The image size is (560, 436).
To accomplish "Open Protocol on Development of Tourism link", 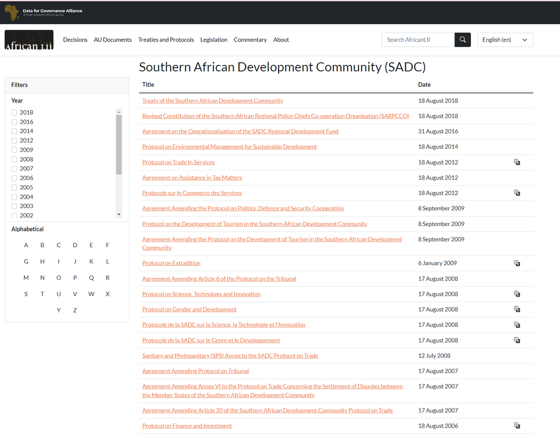I will click(255, 224).
